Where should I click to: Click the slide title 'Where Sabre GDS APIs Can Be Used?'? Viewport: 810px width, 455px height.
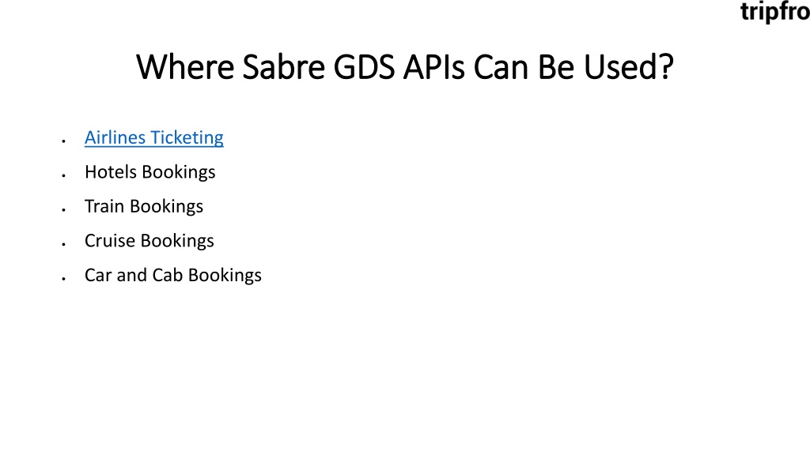pos(405,67)
